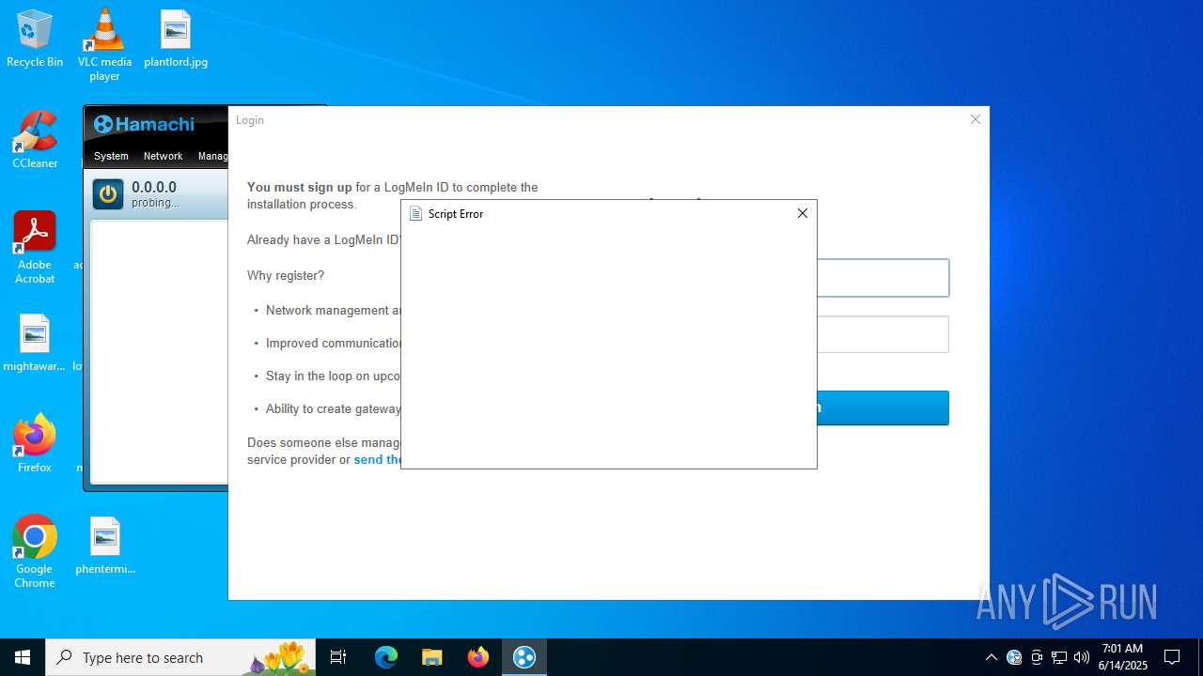Open the network status tray icon

pos(1059,657)
